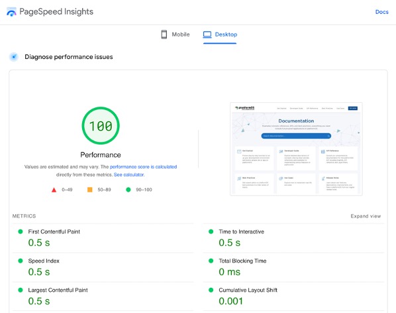
Task: Click the '90–100' legend range text
Action: tap(144, 190)
